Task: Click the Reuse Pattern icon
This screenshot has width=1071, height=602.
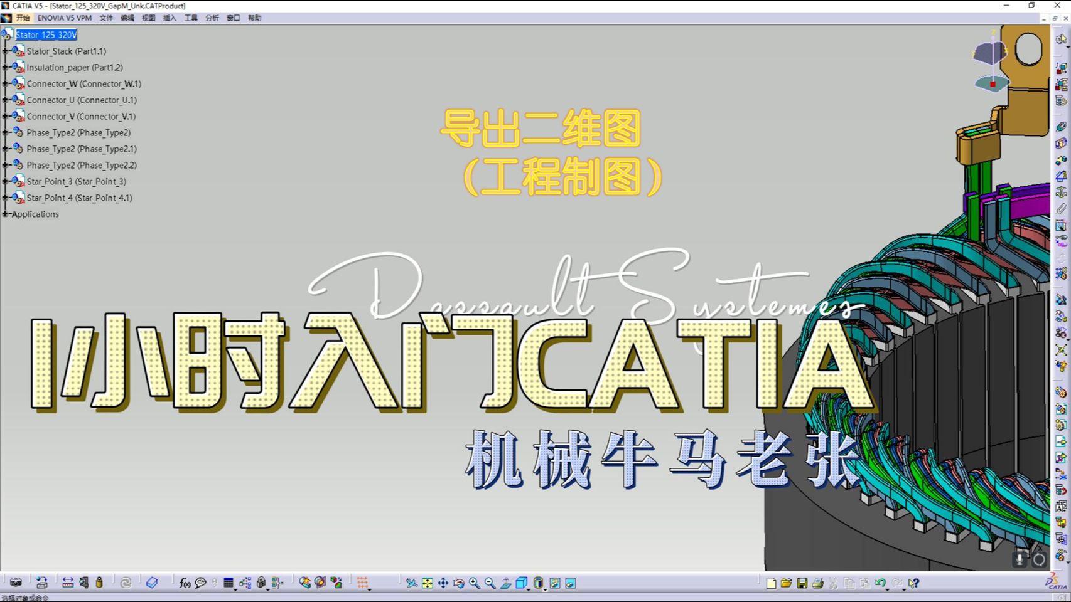Action: [1061, 275]
